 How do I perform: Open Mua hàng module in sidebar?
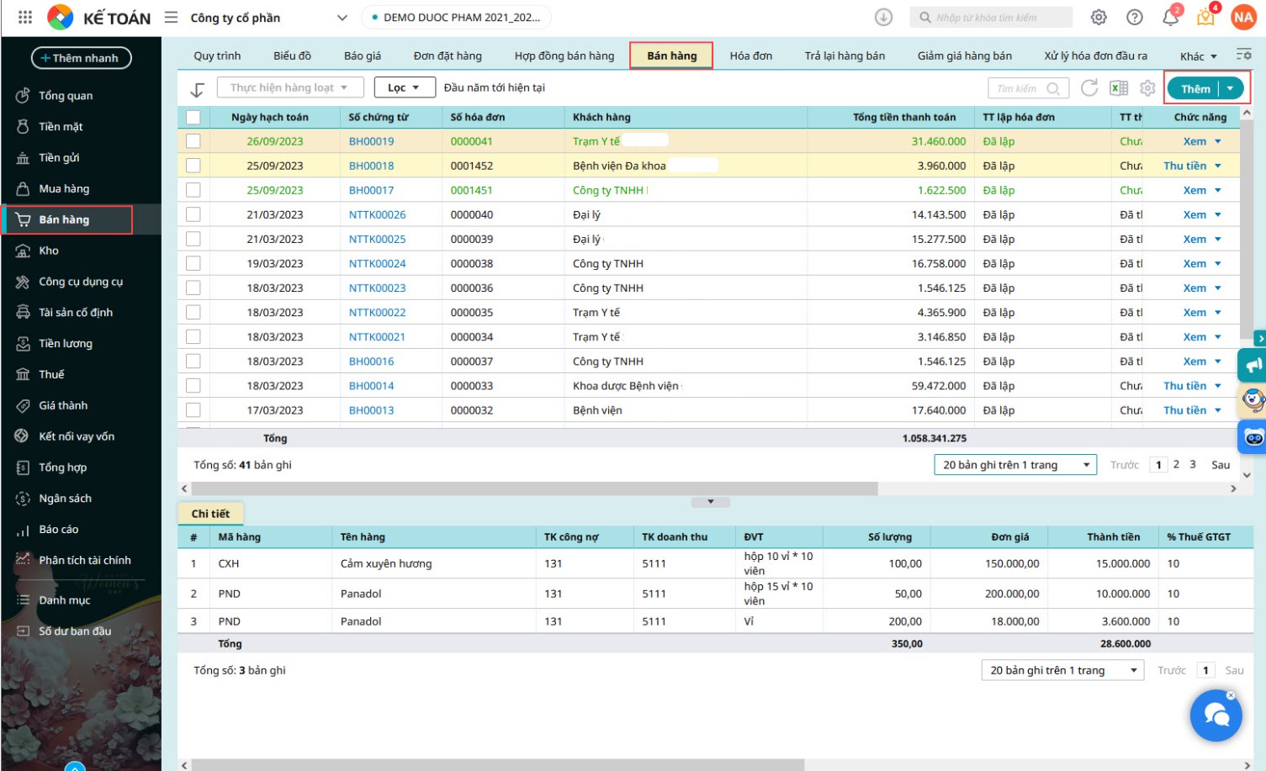point(64,189)
